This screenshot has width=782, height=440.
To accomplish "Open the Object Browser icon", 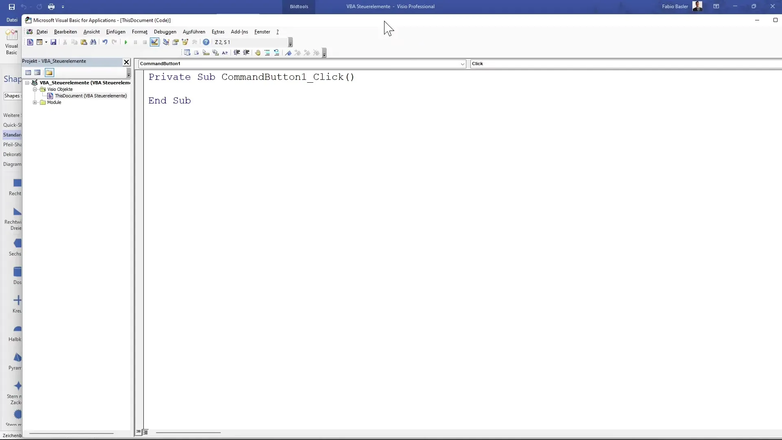I will tap(185, 42).
